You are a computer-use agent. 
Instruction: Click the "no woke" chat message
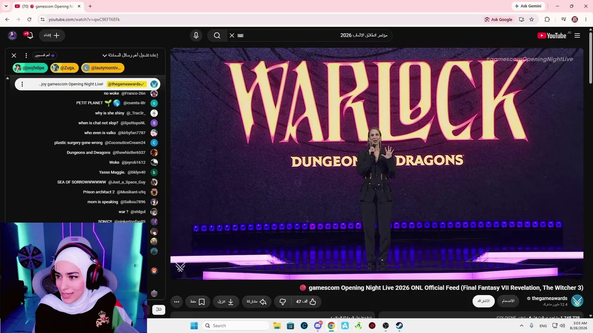pyautogui.click(x=111, y=93)
